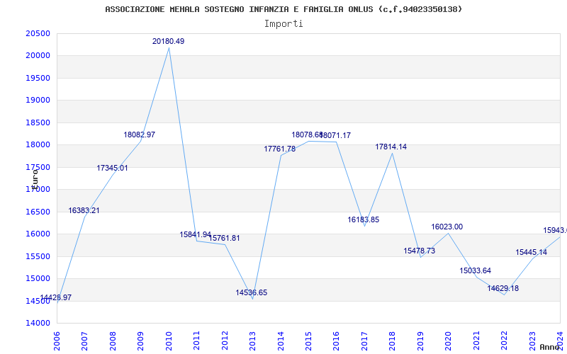The width and height of the screenshot is (567, 354).
Task: Click the y-axis tick 14000
Action: (x=38, y=323)
